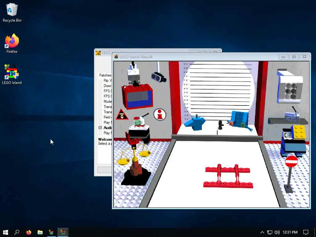Screen dimensions: 316x237
Task: Select the blue police hat on the counter
Action: (195, 123)
